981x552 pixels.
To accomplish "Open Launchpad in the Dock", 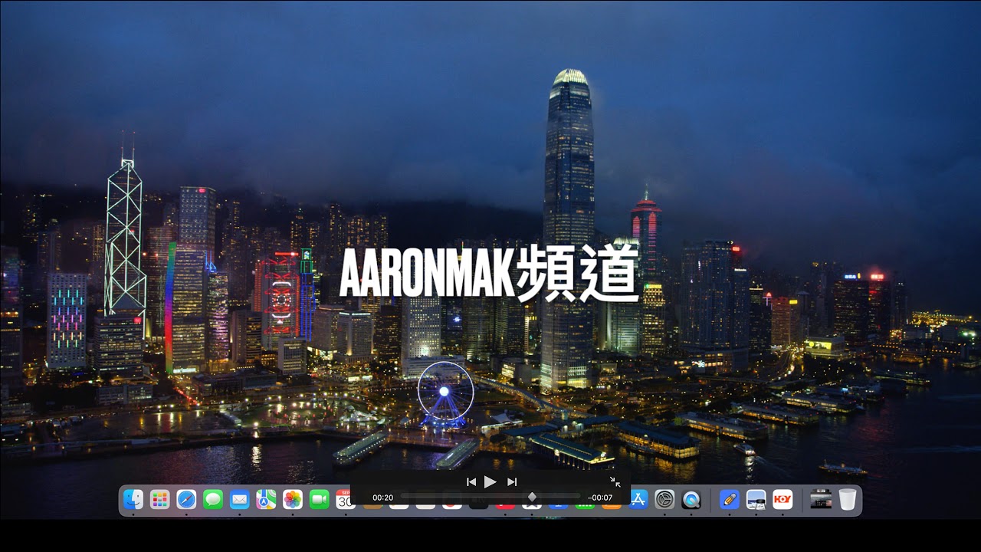I will 160,500.
